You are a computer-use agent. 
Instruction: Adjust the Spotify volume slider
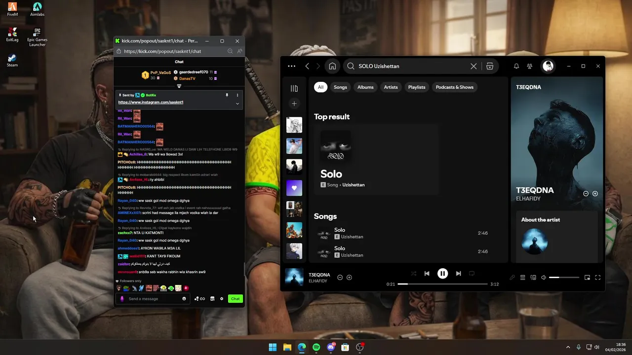[x=564, y=278]
